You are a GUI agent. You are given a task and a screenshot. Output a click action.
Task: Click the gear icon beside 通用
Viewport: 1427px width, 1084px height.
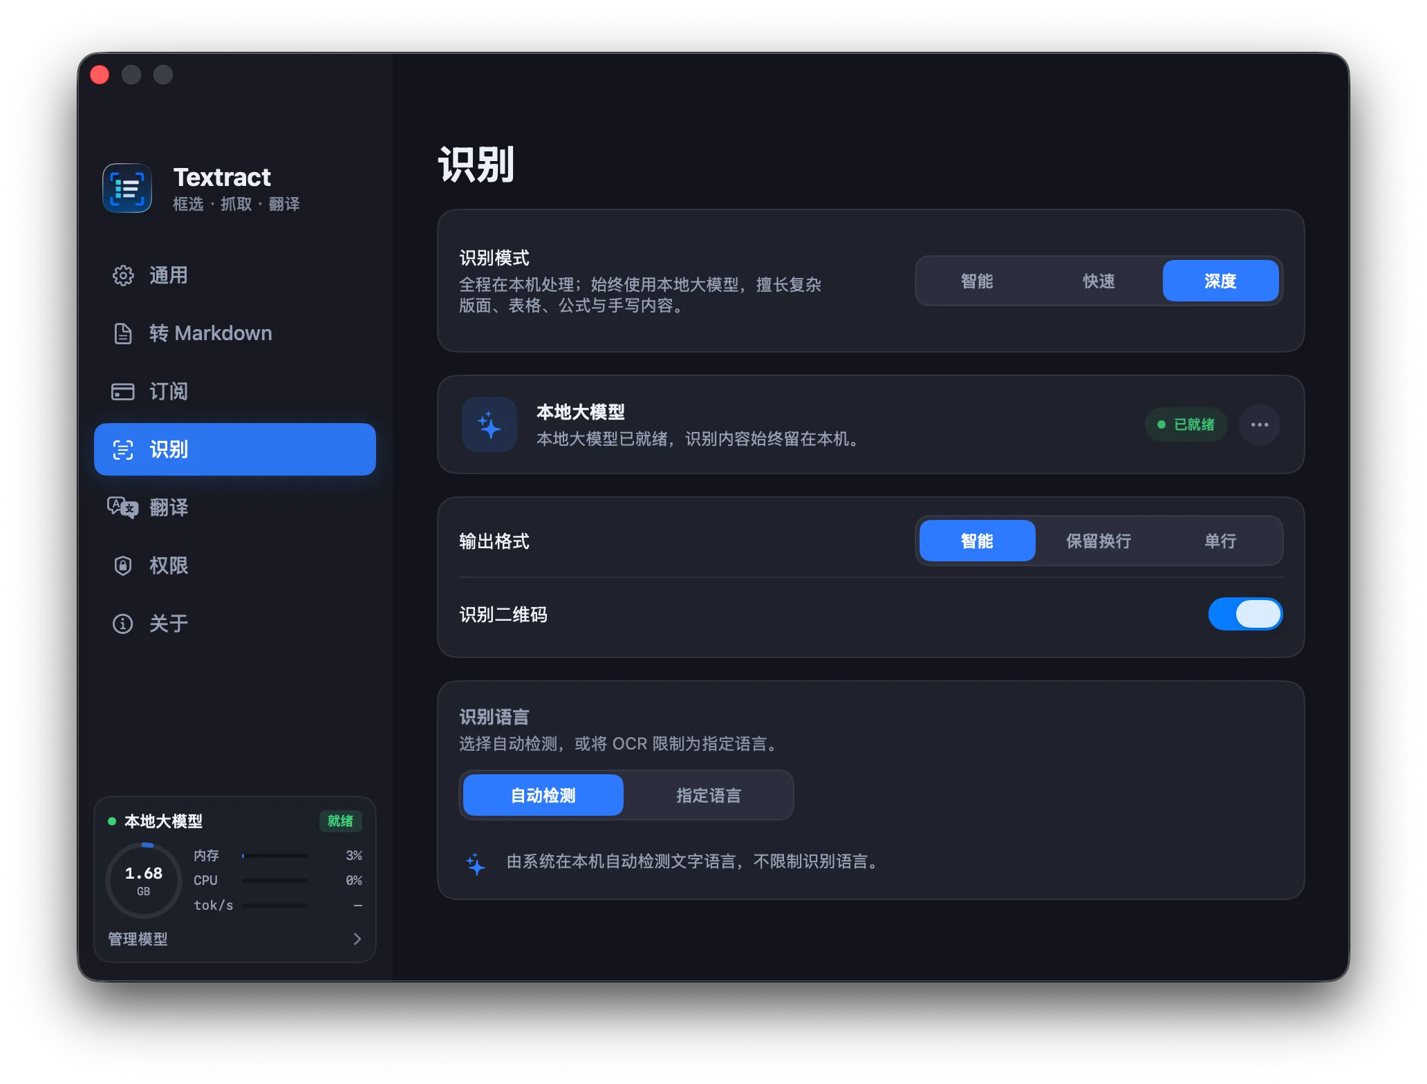point(123,275)
